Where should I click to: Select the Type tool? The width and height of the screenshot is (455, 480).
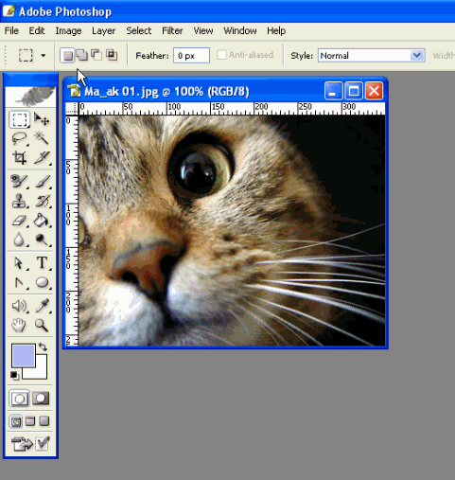(x=42, y=262)
